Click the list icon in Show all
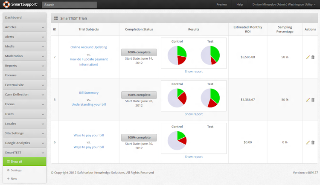 pos(9,162)
